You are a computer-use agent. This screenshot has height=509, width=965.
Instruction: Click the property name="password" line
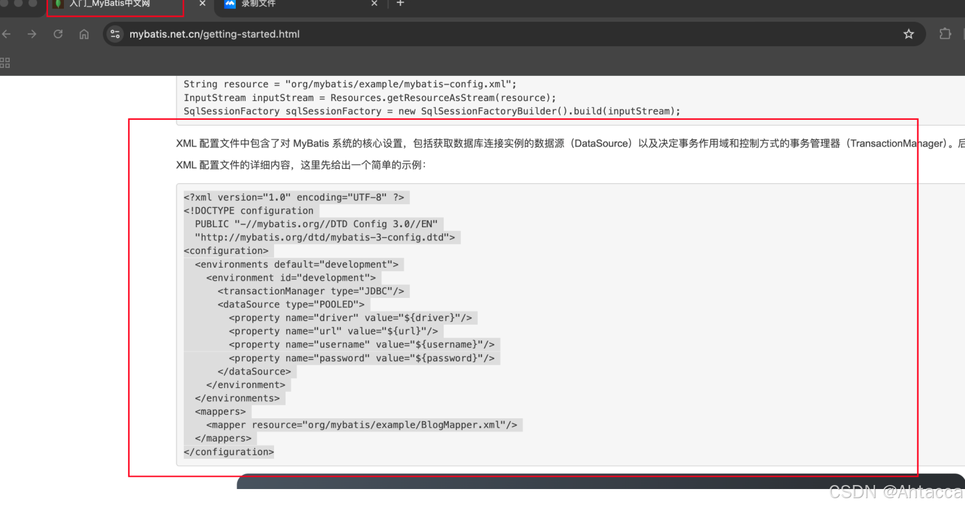[362, 358]
